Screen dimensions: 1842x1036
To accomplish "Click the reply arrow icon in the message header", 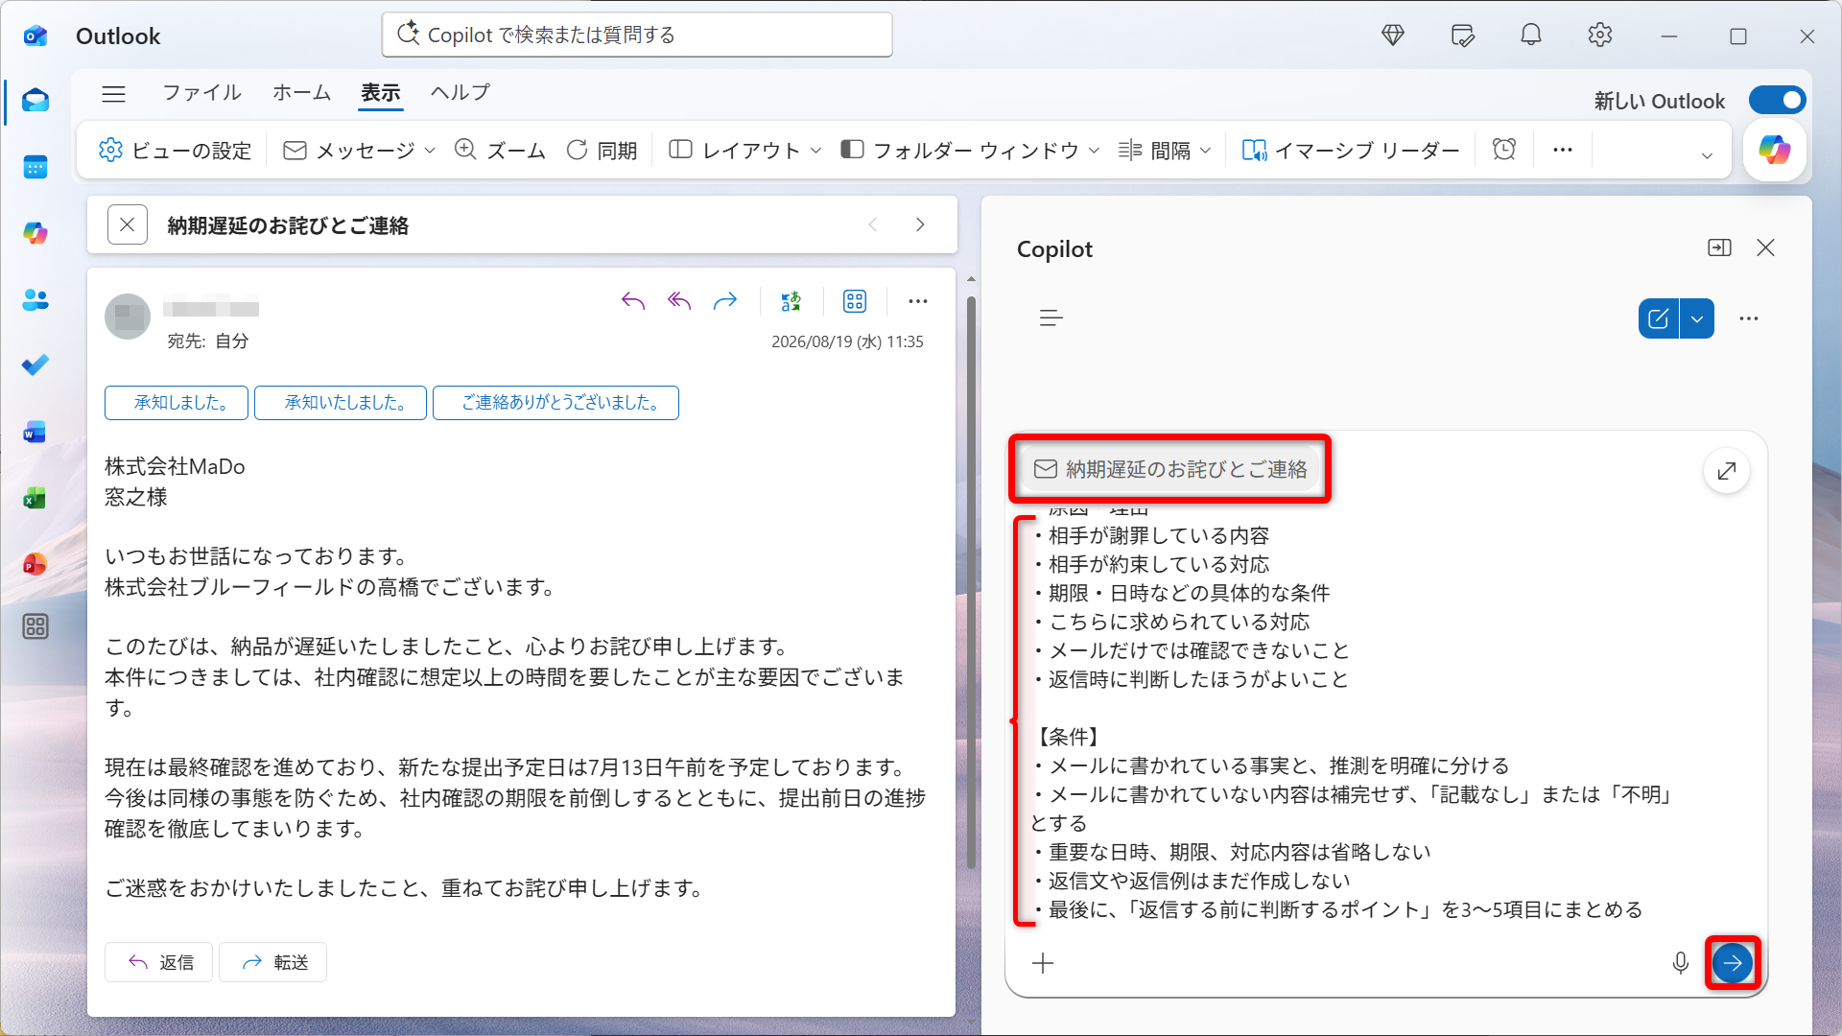I will (633, 301).
